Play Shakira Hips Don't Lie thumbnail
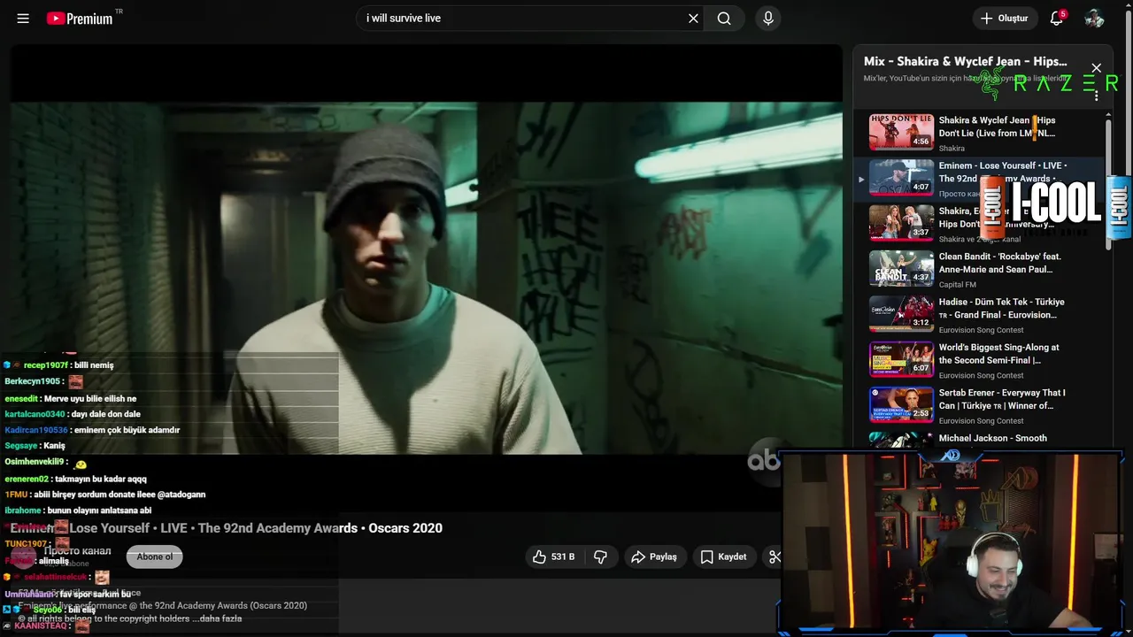 (x=901, y=133)
